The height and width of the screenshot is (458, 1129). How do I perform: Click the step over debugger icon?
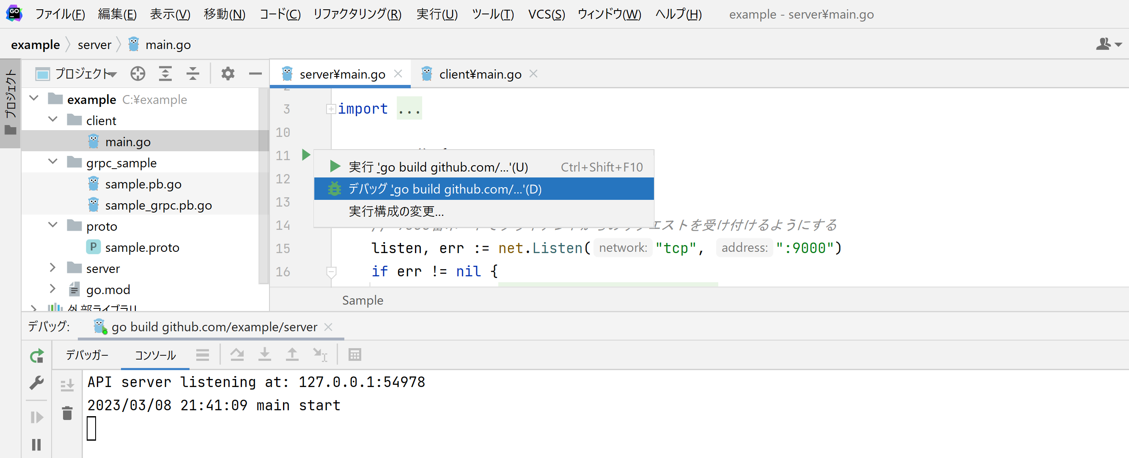(x=237, y=354)
